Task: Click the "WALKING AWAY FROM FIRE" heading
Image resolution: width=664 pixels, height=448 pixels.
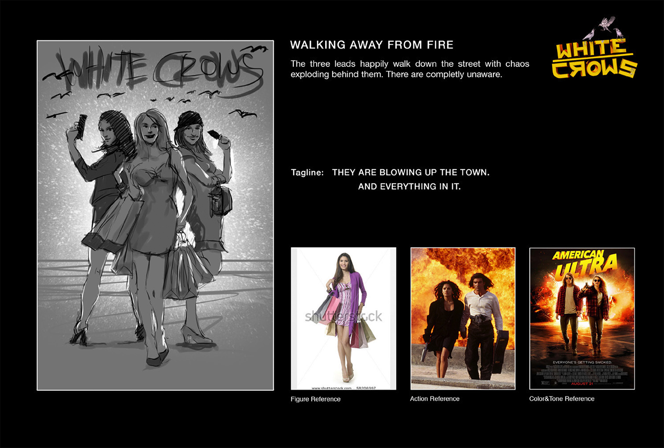Action: [x=372, y=45]
